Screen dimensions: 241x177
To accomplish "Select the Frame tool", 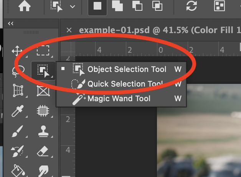I will click(43, 91).
